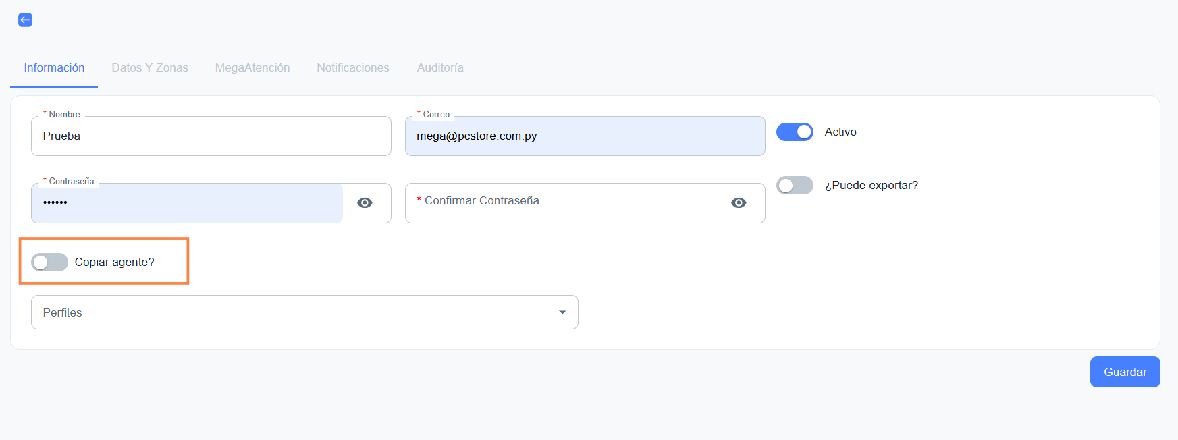Go to the Notificaciones tab
The image size is (1178, 440).
[x=353, y=67]
